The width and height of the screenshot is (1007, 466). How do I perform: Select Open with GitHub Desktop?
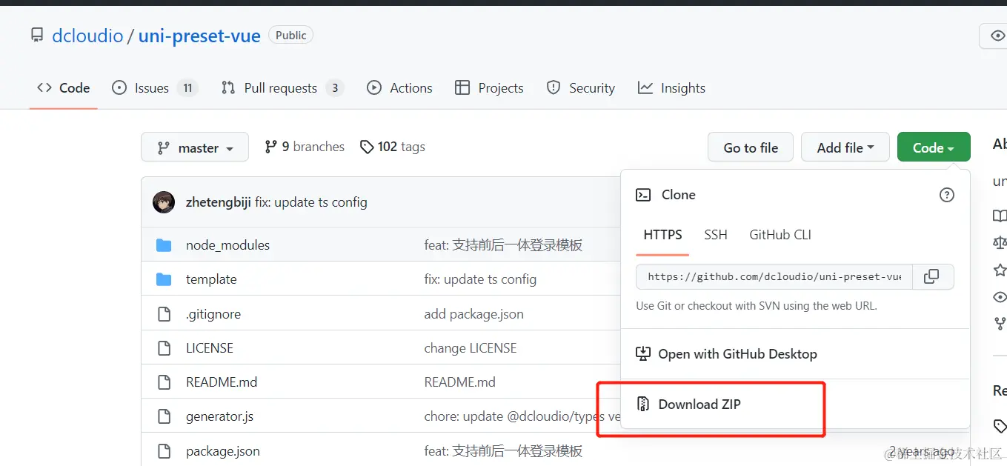pos(737,353)
